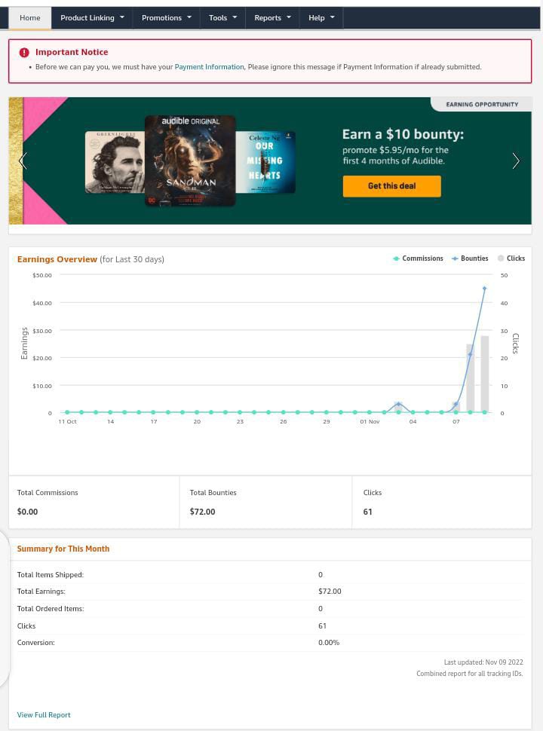Open Our Missing Hearts audiobook cover
Viewport: 543px width, 731px height.
coord(265,162)
